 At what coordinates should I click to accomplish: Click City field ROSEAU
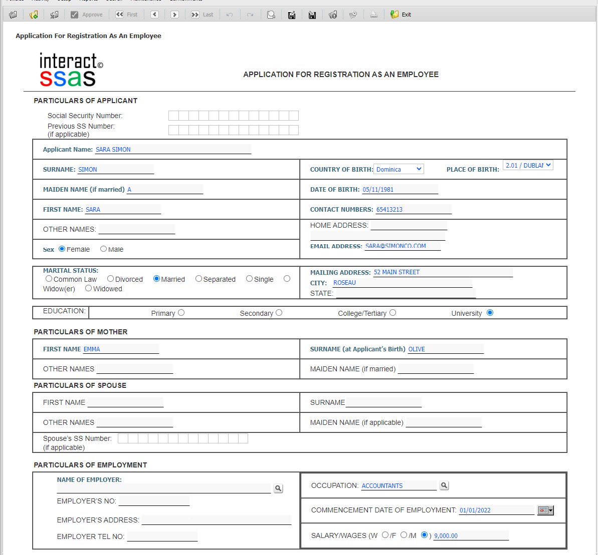[403, 282]
